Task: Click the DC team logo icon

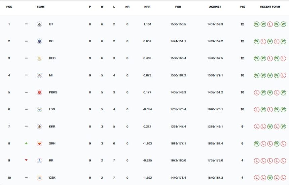Action: tap(39, 41)
